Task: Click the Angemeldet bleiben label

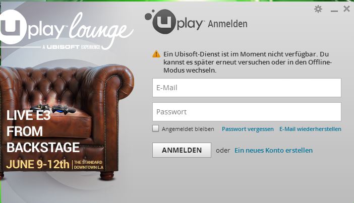Action: click(188, 129)
